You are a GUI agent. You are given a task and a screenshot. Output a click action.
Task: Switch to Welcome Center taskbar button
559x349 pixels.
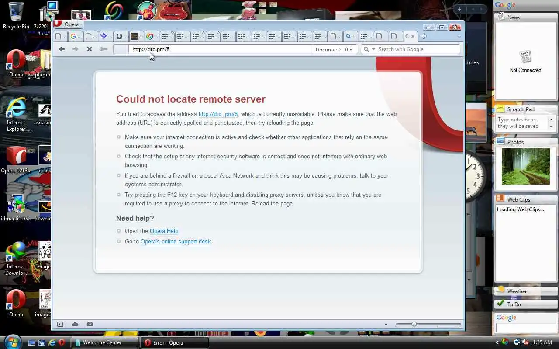tap(104, 343)
